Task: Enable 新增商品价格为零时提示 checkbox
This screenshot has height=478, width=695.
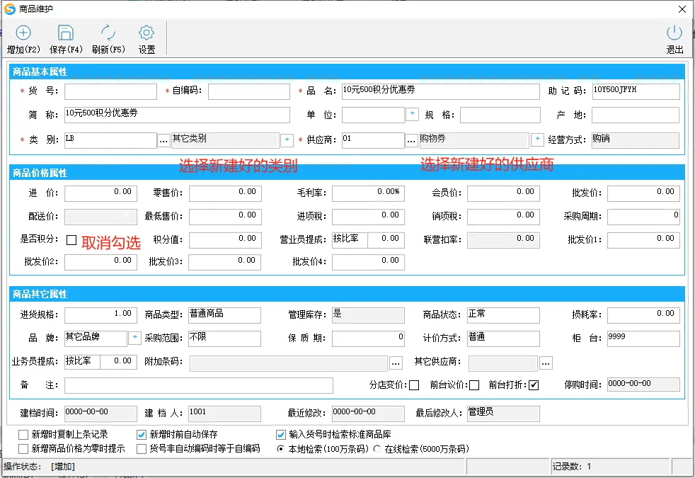Action: coord(23,449)
